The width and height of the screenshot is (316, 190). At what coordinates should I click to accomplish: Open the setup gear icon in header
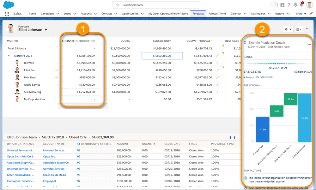[295, 5]
